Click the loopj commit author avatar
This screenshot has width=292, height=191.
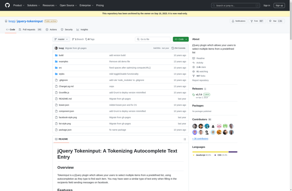56,48
